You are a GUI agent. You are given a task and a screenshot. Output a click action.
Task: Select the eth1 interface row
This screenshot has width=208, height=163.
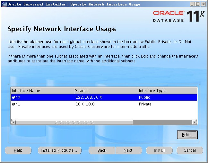[42, 104]
